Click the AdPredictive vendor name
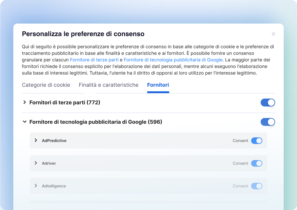The width and height of the screenshot is (297, 210). 54,141
